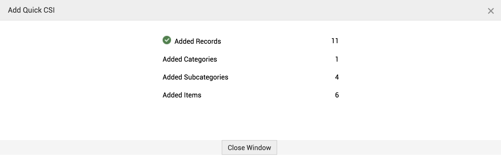
Task: Close the Add Quick CSI dialog with X
Action: (491, 11)
